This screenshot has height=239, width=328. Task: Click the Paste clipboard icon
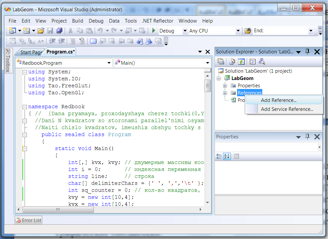89,31
